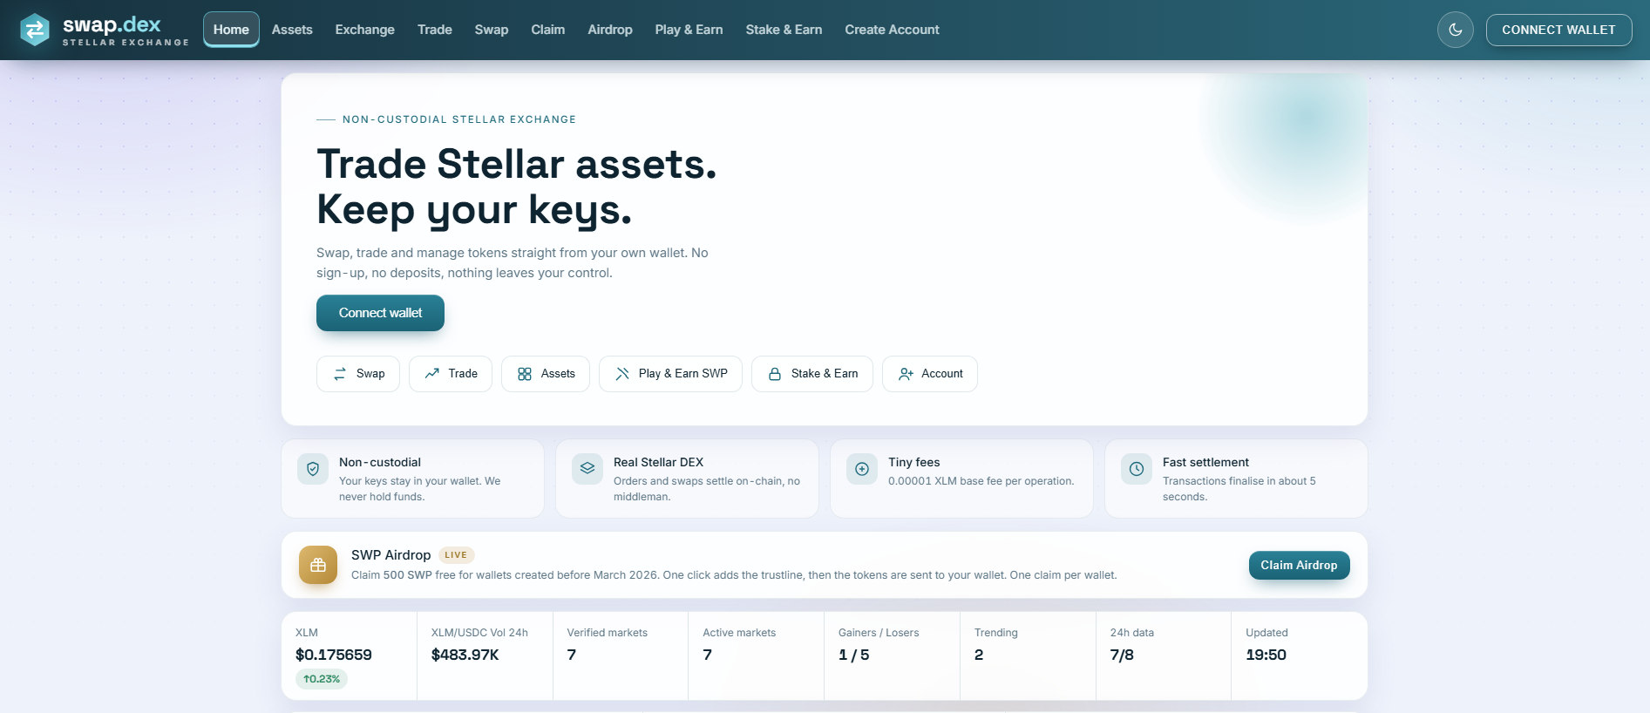
Task: Click the gift icon beside SWP Airdrop
Action: 318,565
